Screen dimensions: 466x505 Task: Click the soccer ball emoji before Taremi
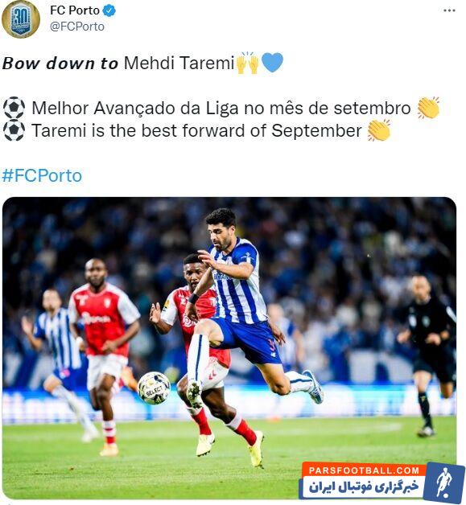tap(14, 130)
